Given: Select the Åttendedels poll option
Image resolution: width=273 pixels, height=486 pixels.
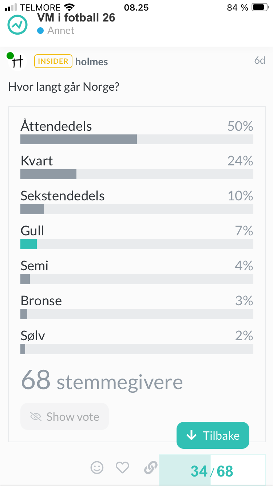Looking at the screenshot, I should [137, 132].
